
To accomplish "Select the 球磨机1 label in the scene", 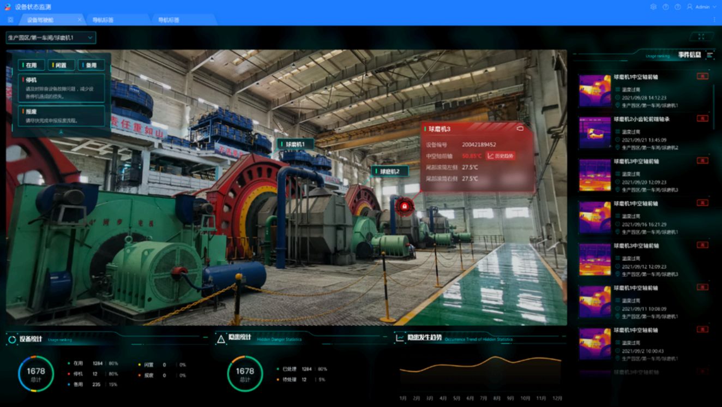I will [297, 144].
